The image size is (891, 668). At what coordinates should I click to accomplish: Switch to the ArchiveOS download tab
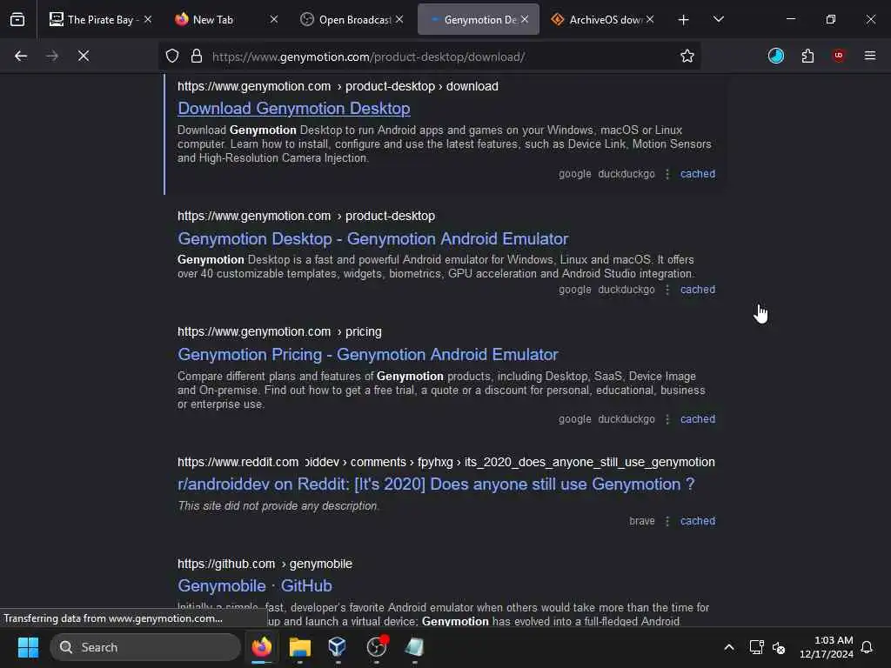coord(602,20)
